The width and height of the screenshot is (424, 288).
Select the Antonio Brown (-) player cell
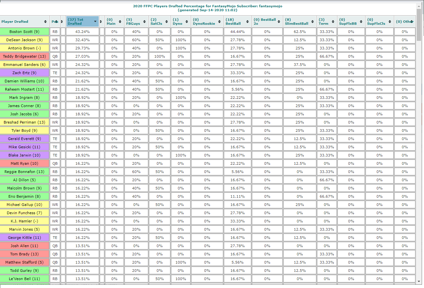coord(24,48)
